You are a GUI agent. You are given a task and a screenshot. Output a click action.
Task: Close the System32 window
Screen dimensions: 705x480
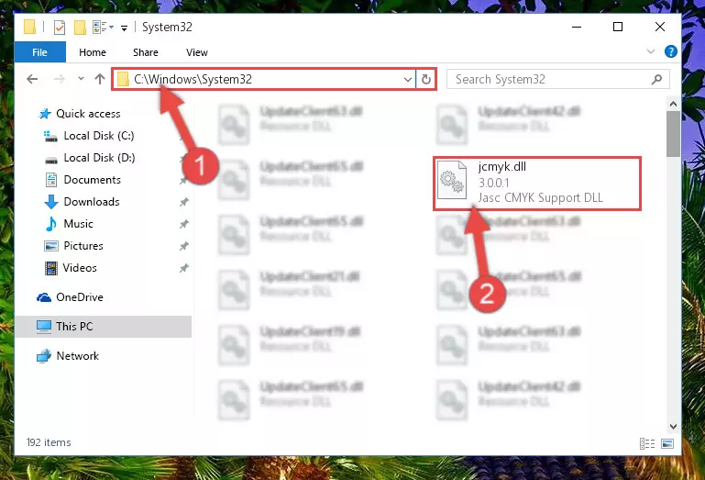[659, 27]
